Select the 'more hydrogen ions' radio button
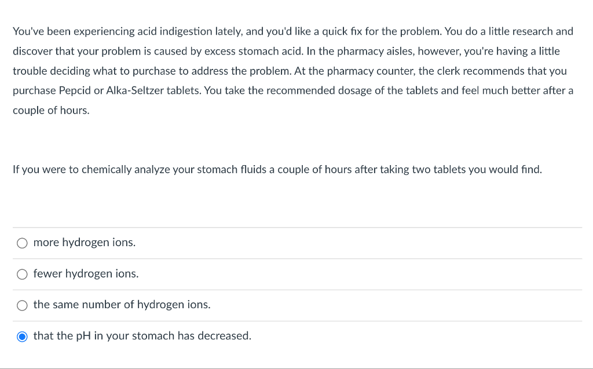 [x=22, y=243]
